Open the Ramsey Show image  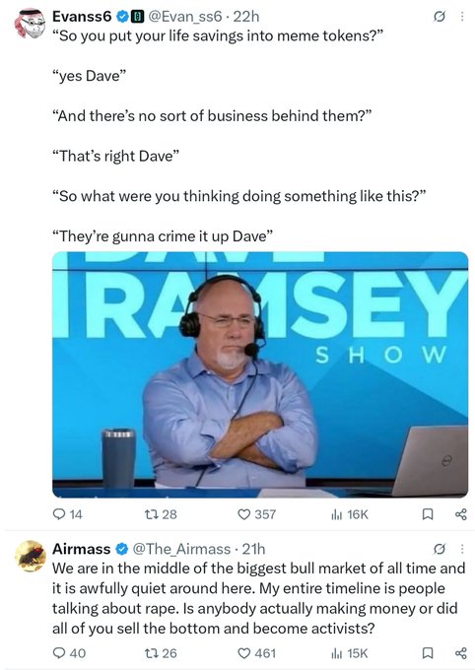(x=260, y=374)
